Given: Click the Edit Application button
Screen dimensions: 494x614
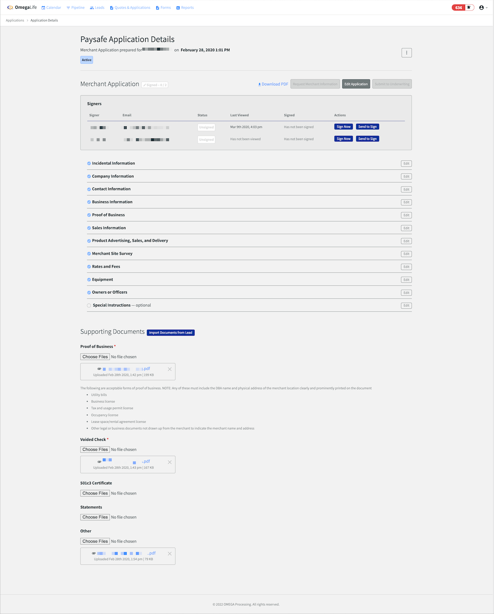Looking at the screenshot, I should click(x=356, y=84).
